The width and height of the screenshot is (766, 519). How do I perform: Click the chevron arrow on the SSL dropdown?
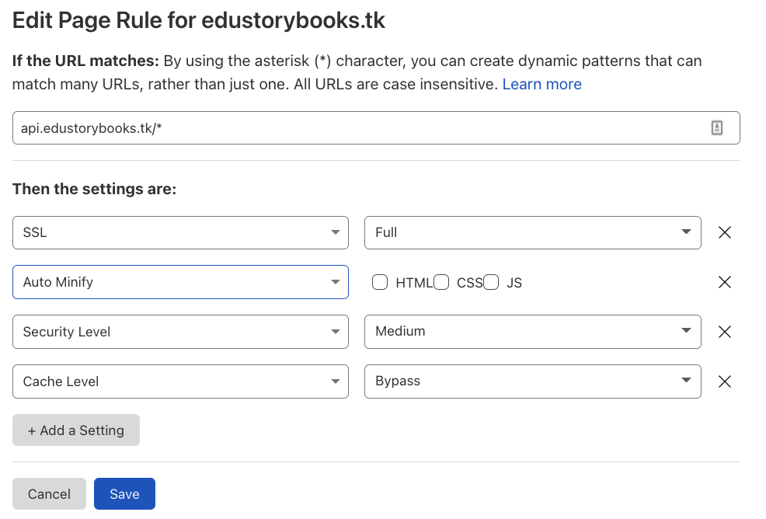335,232
